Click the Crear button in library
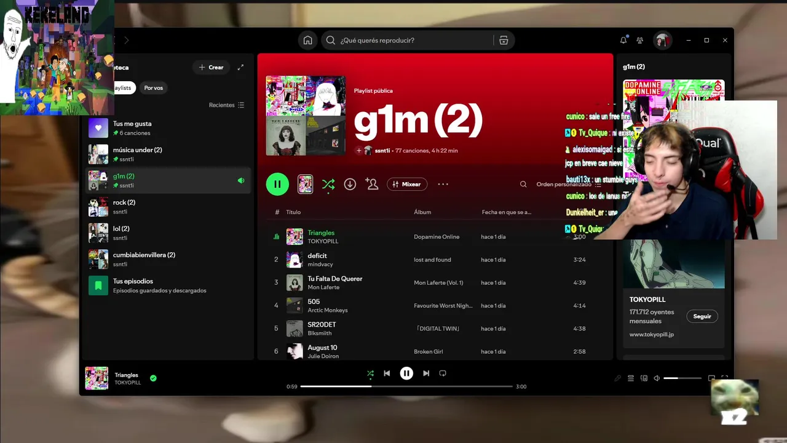 pos(211,67)
